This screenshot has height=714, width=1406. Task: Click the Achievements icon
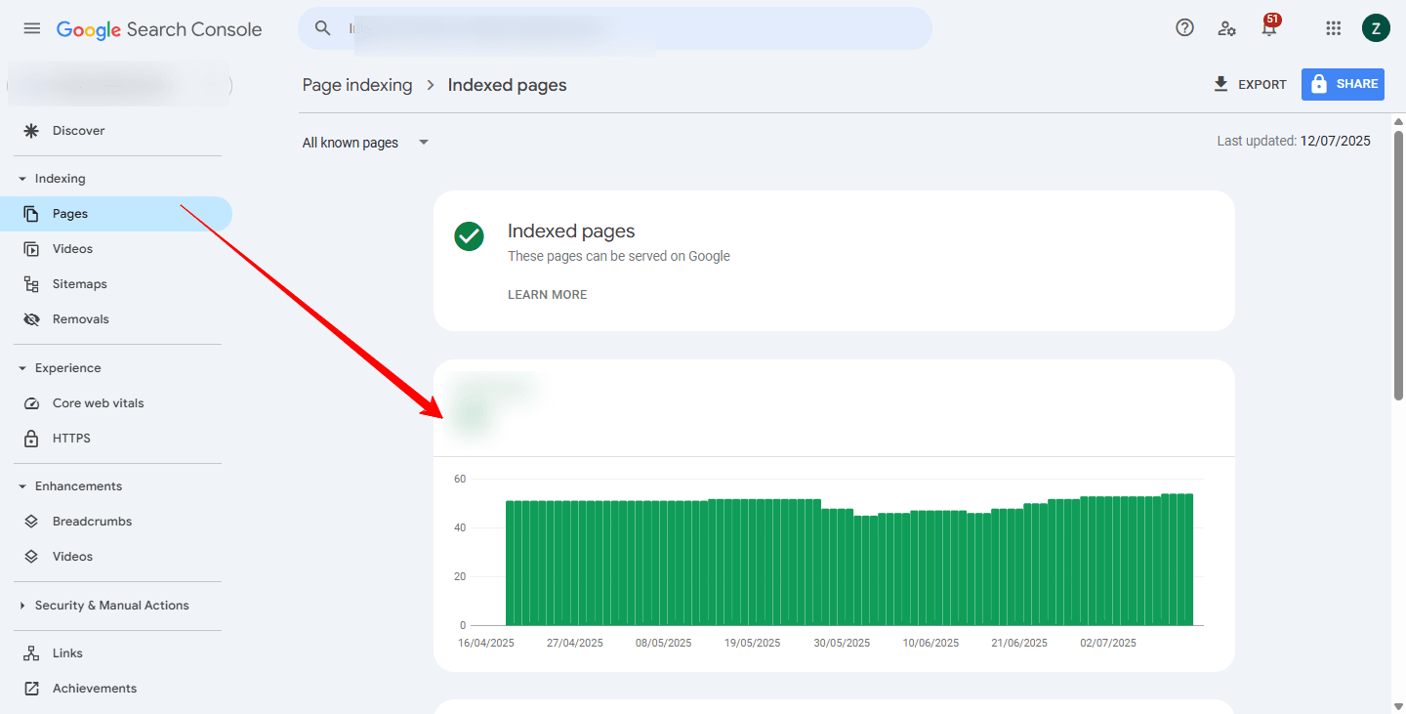point(31,689)
